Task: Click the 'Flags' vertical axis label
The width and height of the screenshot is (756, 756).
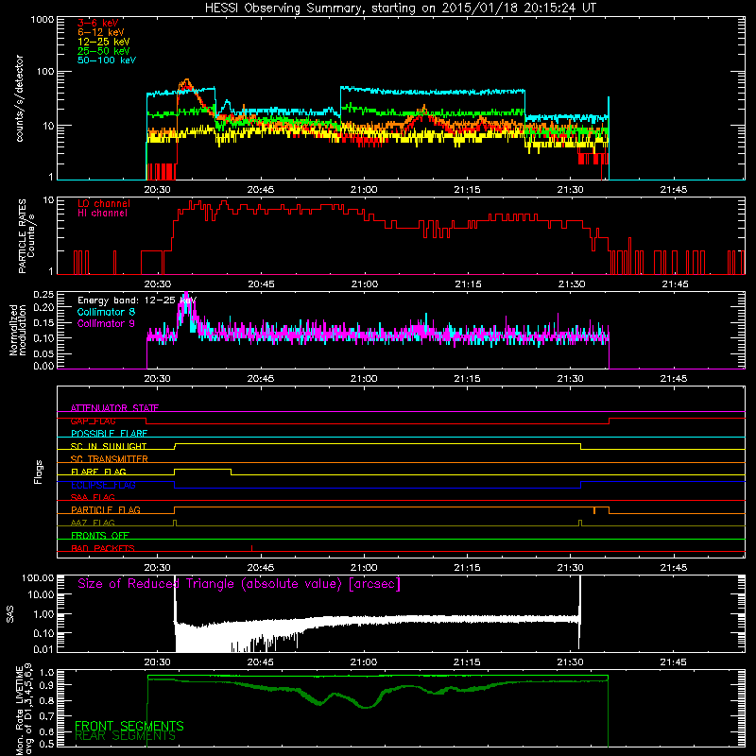Action: click(x=38, y=472)
